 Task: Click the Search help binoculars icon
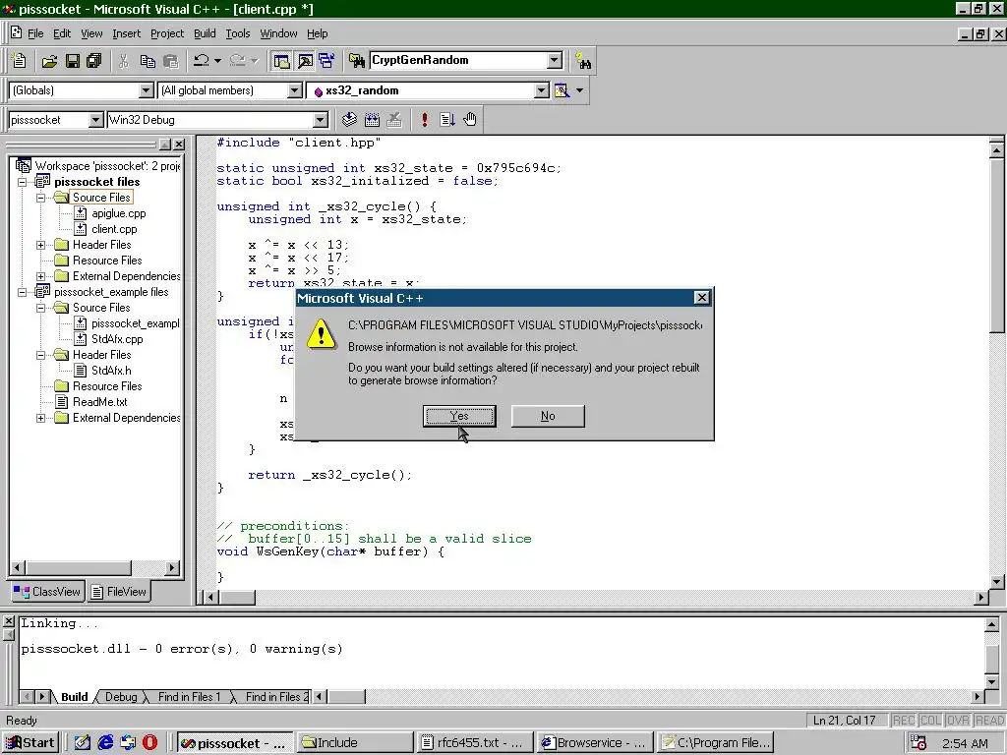click(x=583, y=61)
